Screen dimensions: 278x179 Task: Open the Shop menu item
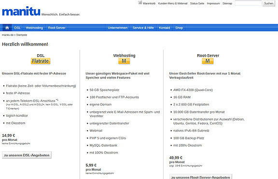[179, 28]
